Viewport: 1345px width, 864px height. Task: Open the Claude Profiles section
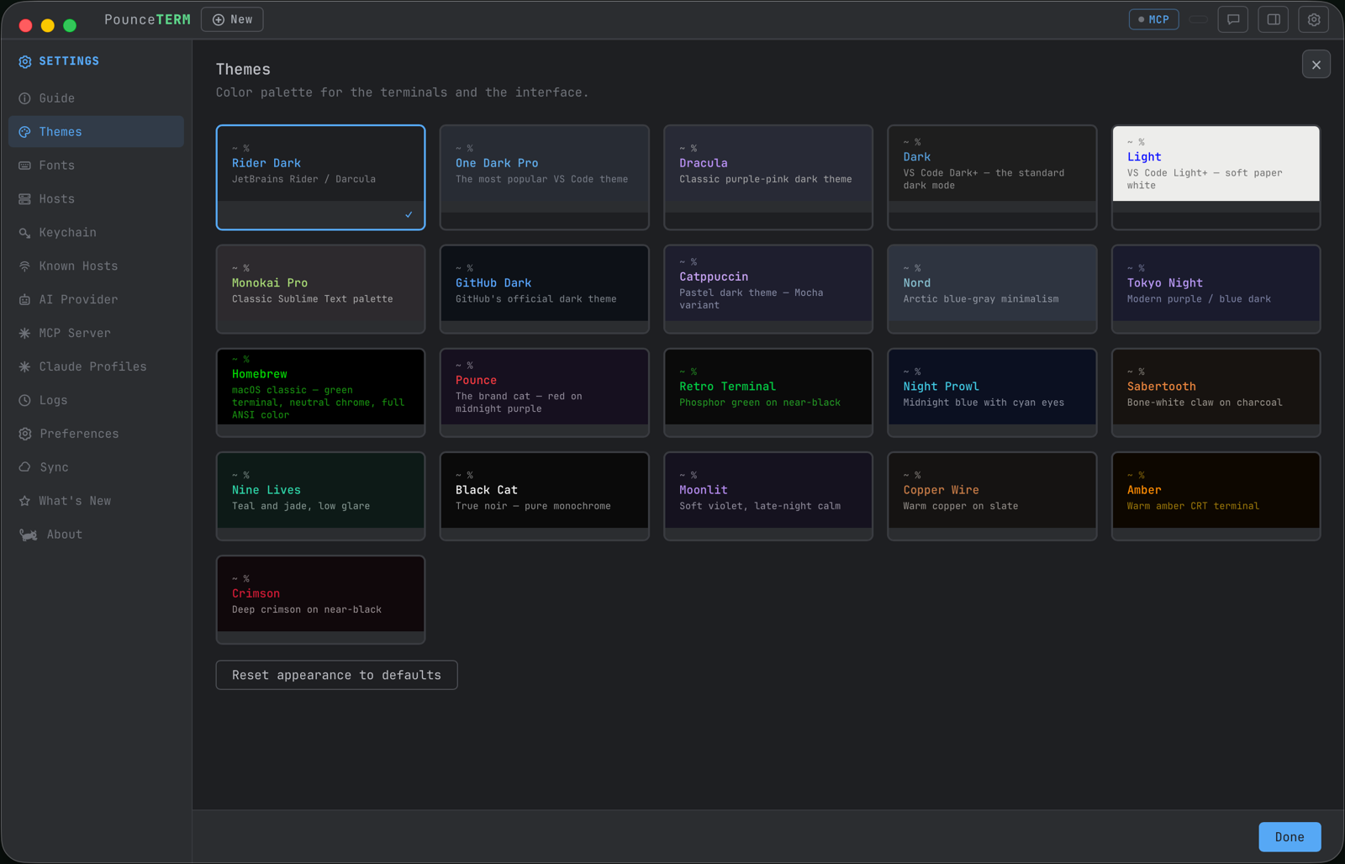97,367
